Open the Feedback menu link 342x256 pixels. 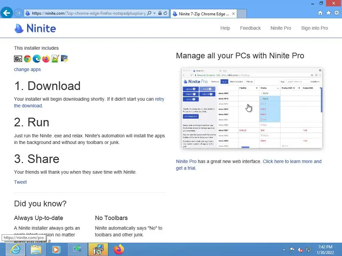(250, 28)
